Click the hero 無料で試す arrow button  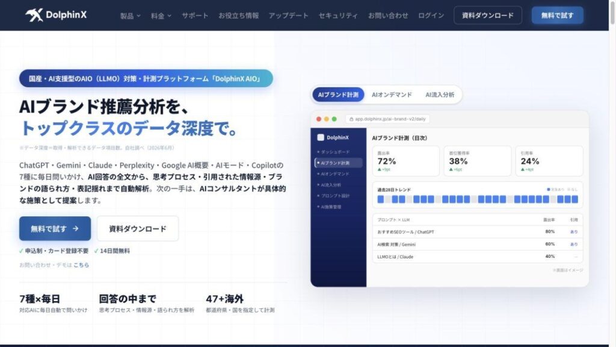point(55,228)
